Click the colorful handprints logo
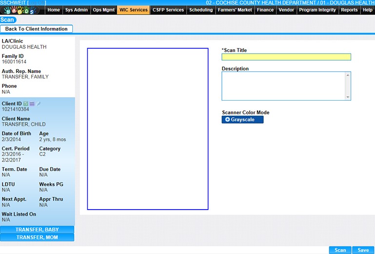 (22, 10)
